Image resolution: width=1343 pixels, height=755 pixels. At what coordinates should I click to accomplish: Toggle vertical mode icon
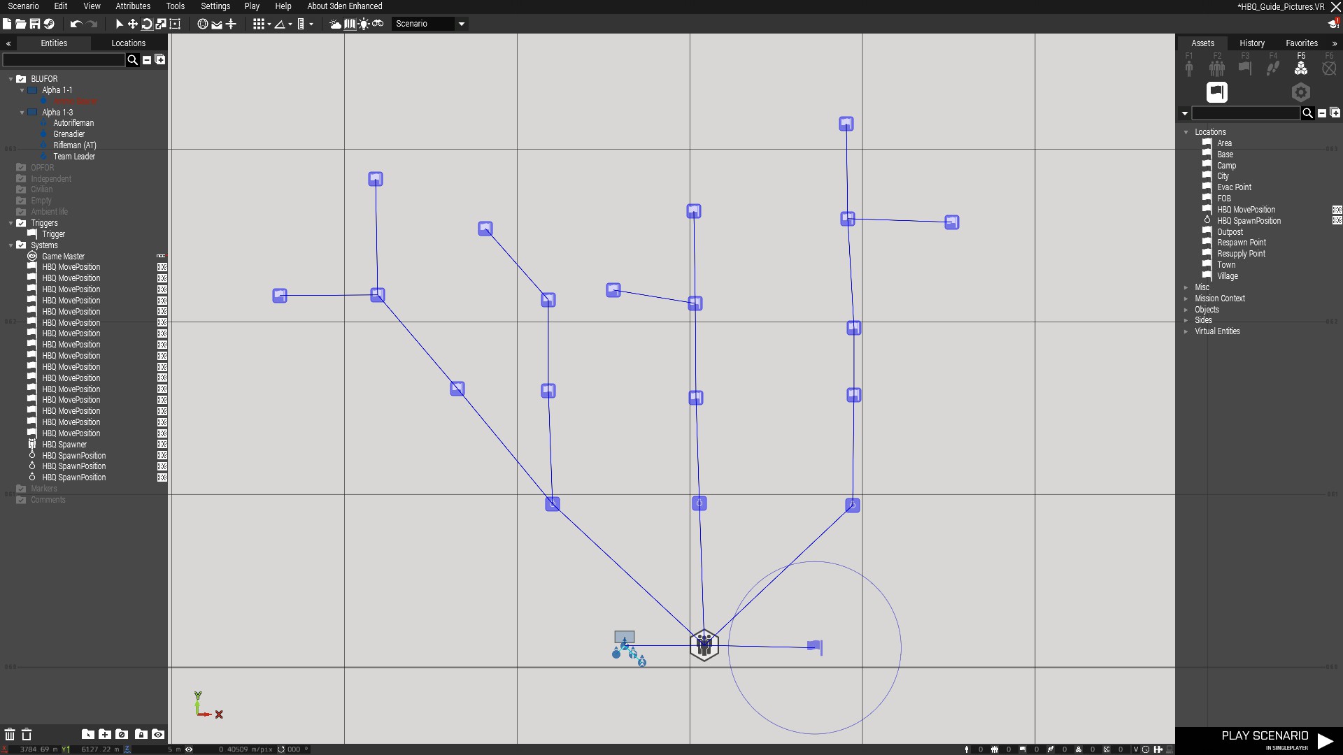point(231,24)
